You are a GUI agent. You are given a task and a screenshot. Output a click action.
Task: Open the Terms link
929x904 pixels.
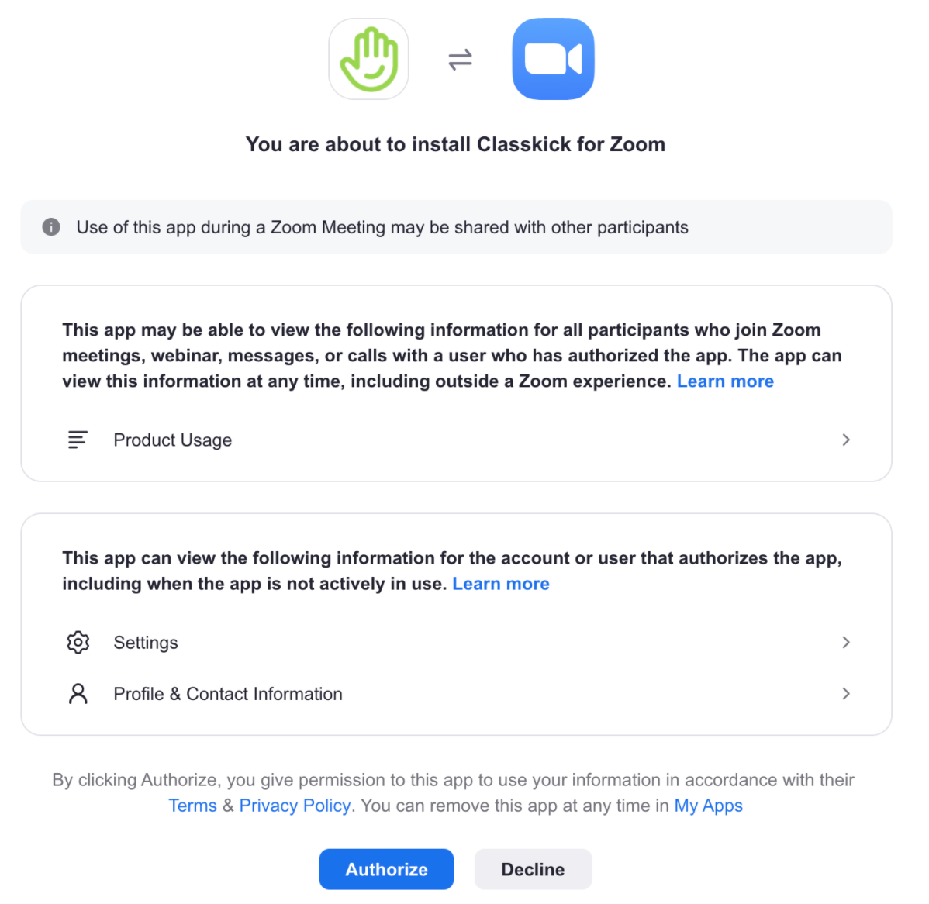192,806
